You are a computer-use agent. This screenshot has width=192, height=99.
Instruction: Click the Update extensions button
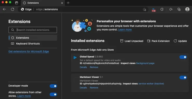click(x=180, y=41)
